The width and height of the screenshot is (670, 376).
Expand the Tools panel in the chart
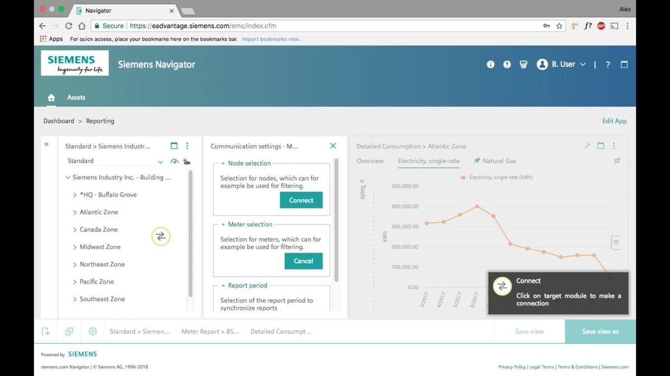click(x=362, y=190)
